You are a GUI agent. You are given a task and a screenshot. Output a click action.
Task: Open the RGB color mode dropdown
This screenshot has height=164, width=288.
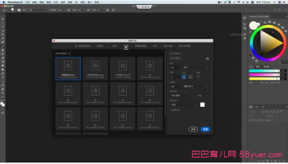tap(182, 96)
